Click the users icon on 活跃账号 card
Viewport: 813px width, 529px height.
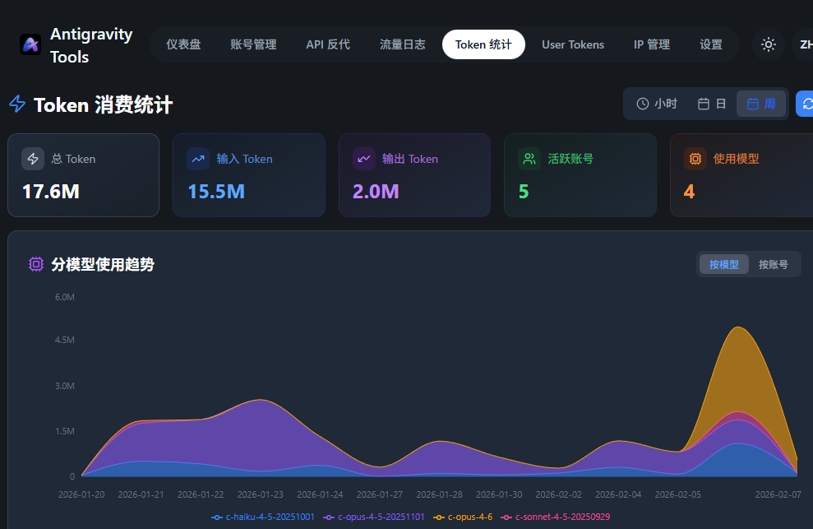[x=529, y=159]
